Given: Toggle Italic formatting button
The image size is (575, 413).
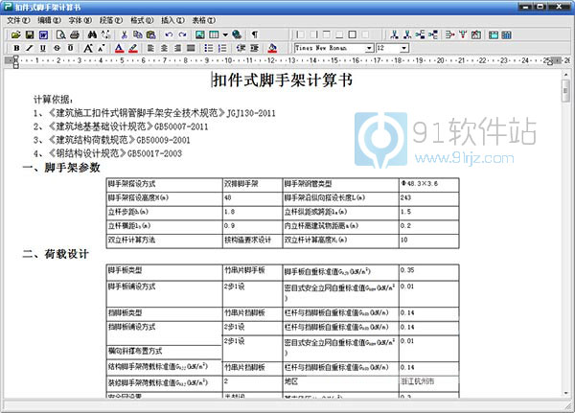Looking at the screenshot, I should coord(30,48).
